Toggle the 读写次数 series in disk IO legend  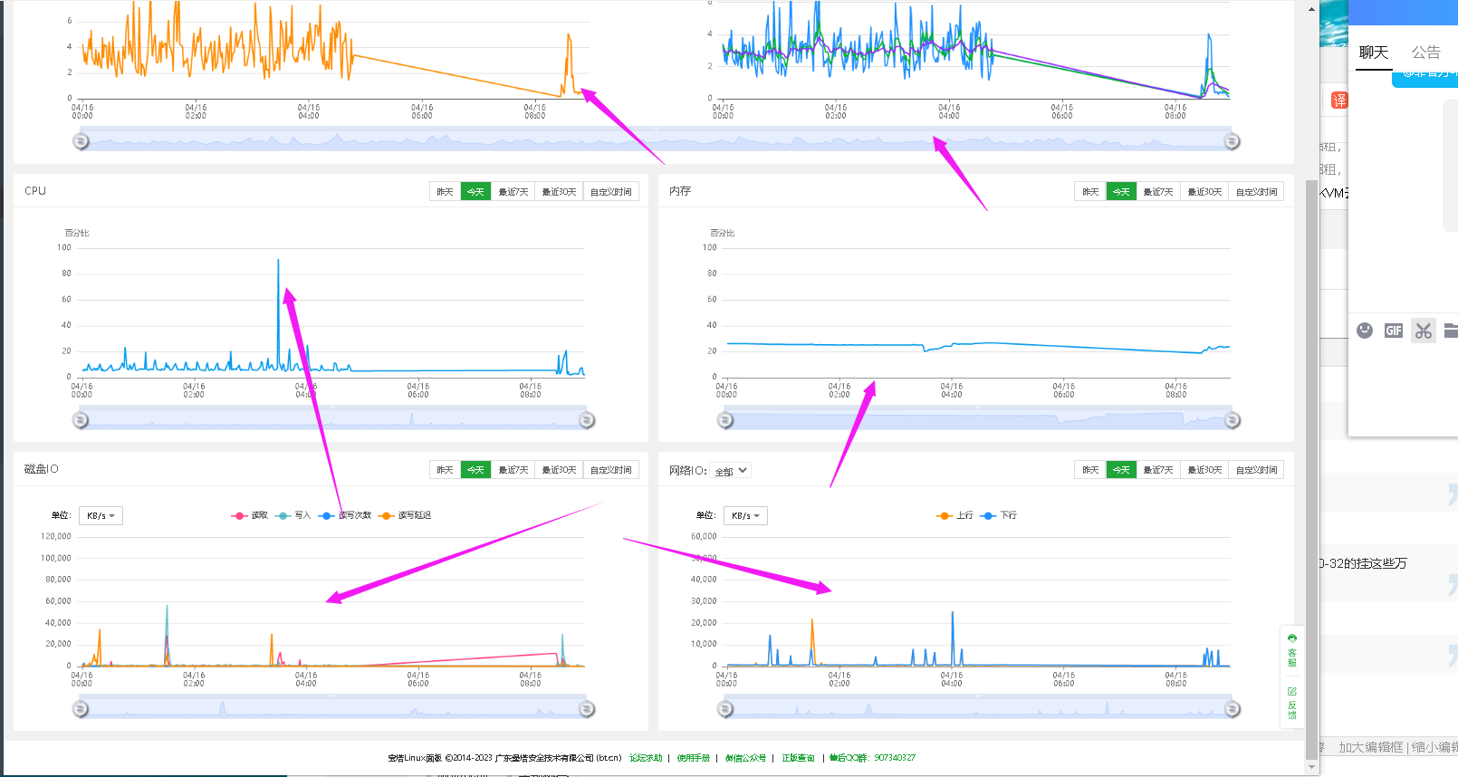click(x=345, y=515)
